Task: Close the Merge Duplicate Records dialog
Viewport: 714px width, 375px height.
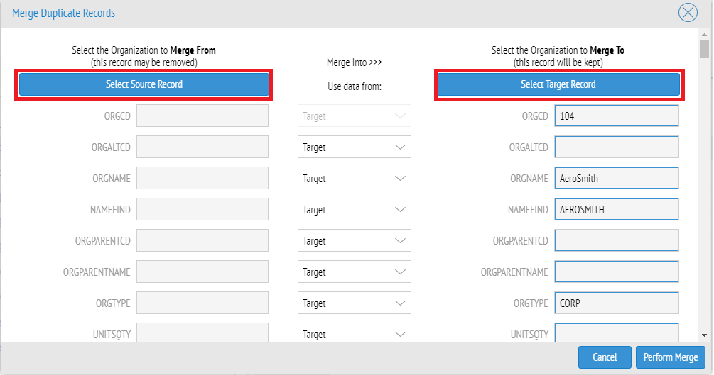Action: (x=688, y=13)
